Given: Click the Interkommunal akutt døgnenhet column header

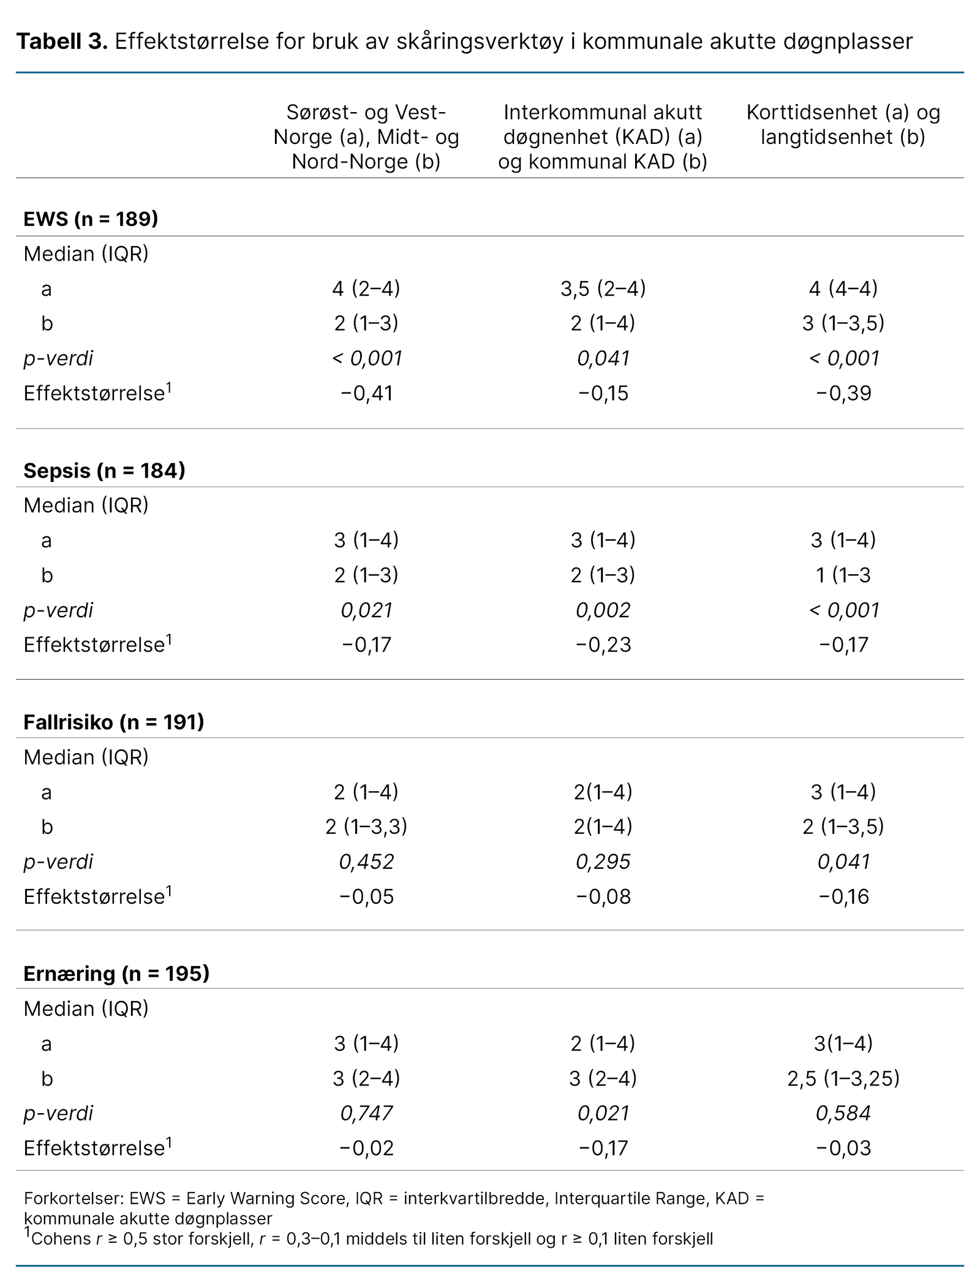Looking at the screenshot, I should (x=603, y=137).
